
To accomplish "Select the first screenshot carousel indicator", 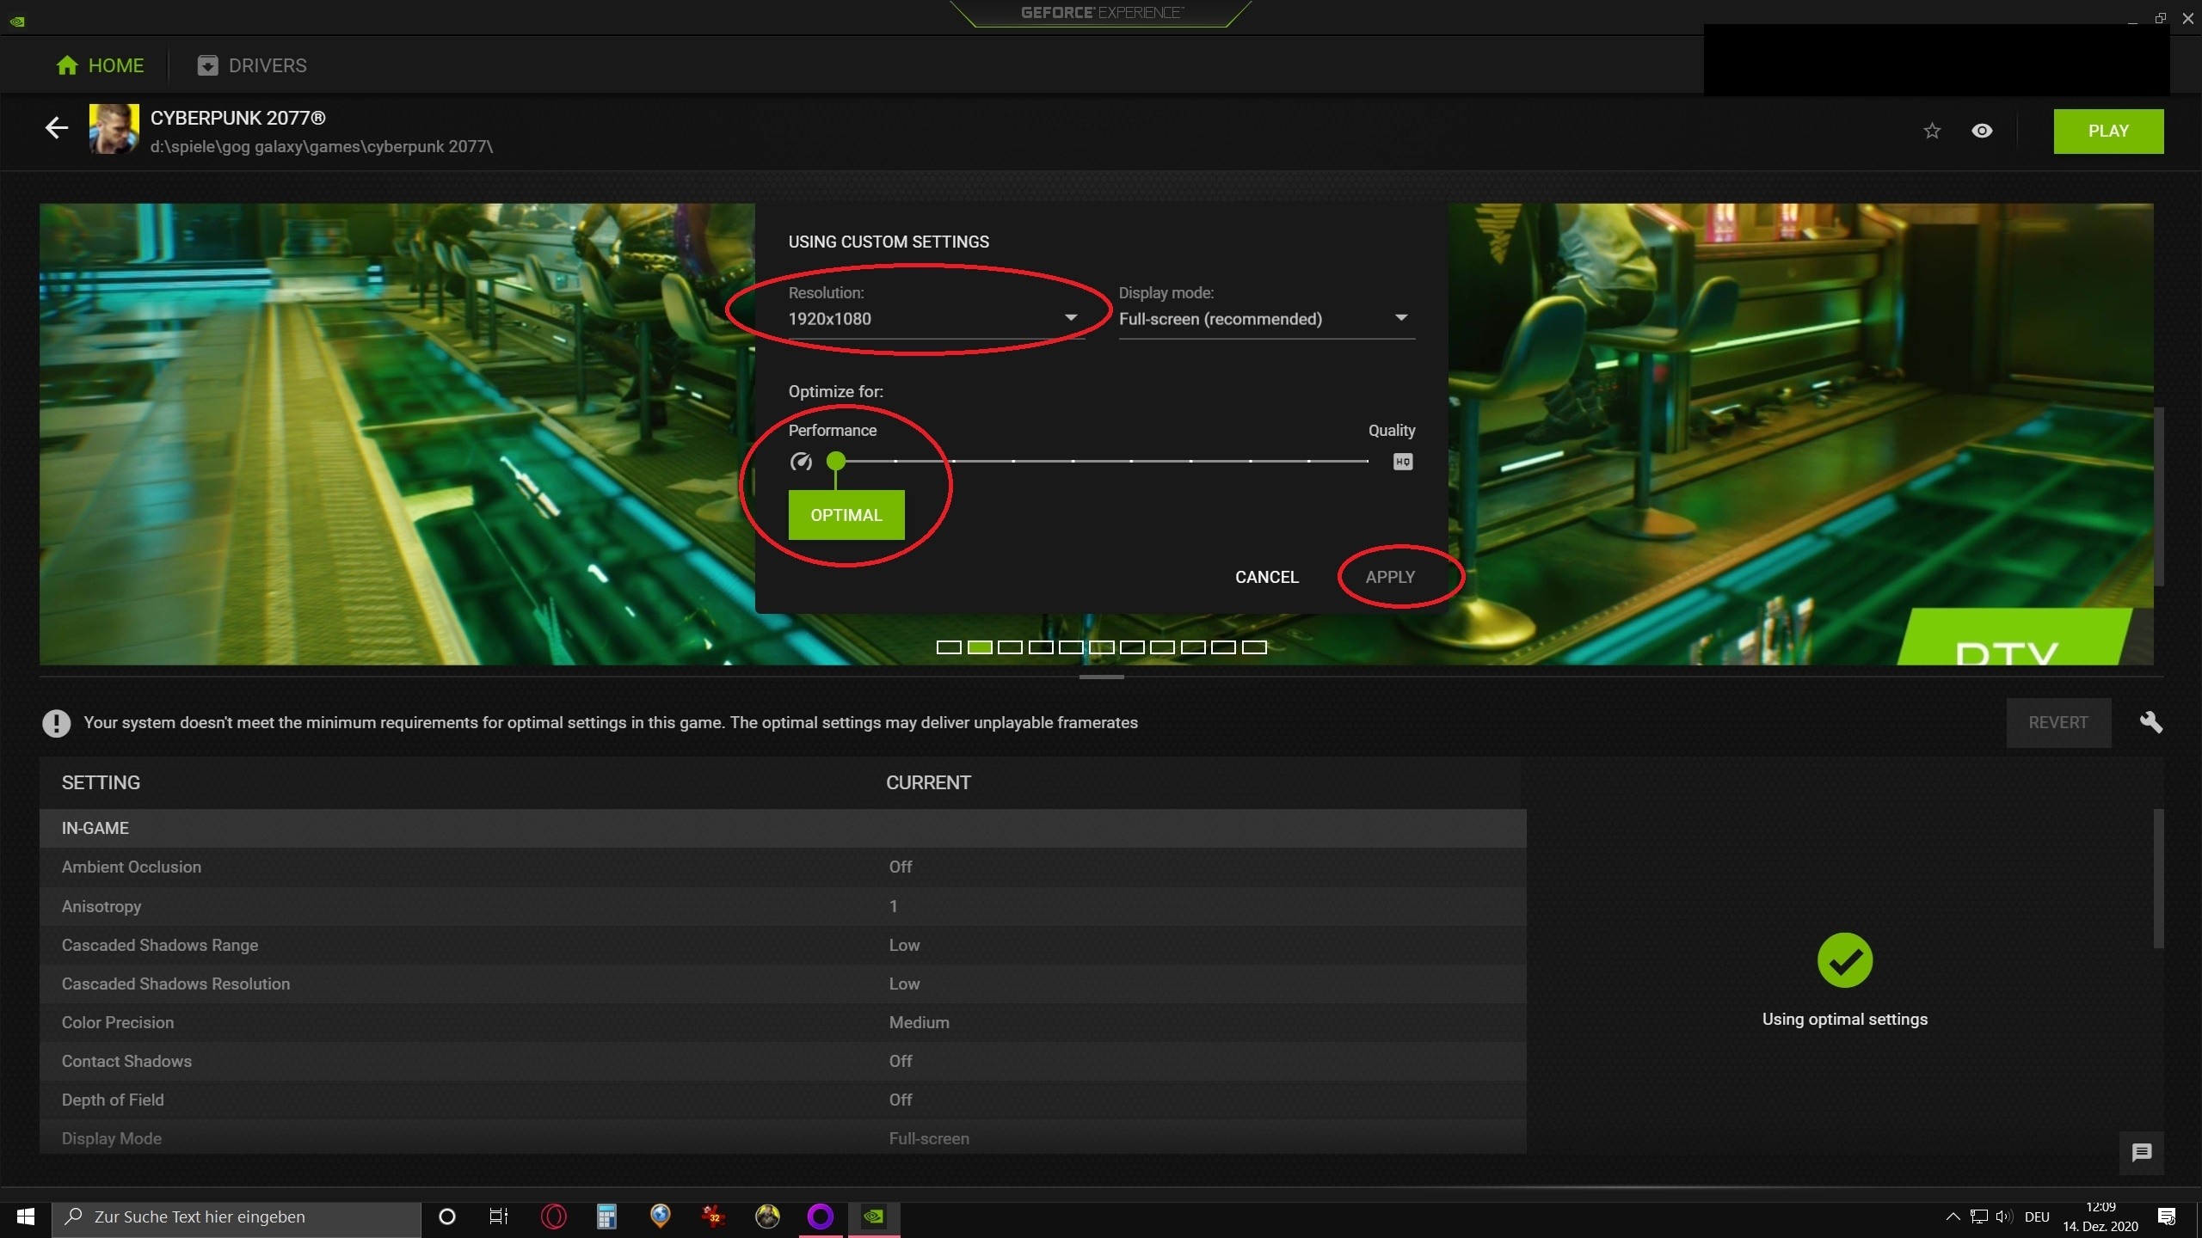I will click(x=949, y=647).
